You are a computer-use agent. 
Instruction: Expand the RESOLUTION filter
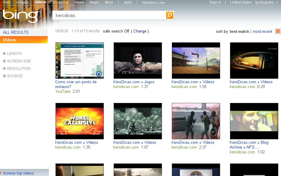click(17, 69)
